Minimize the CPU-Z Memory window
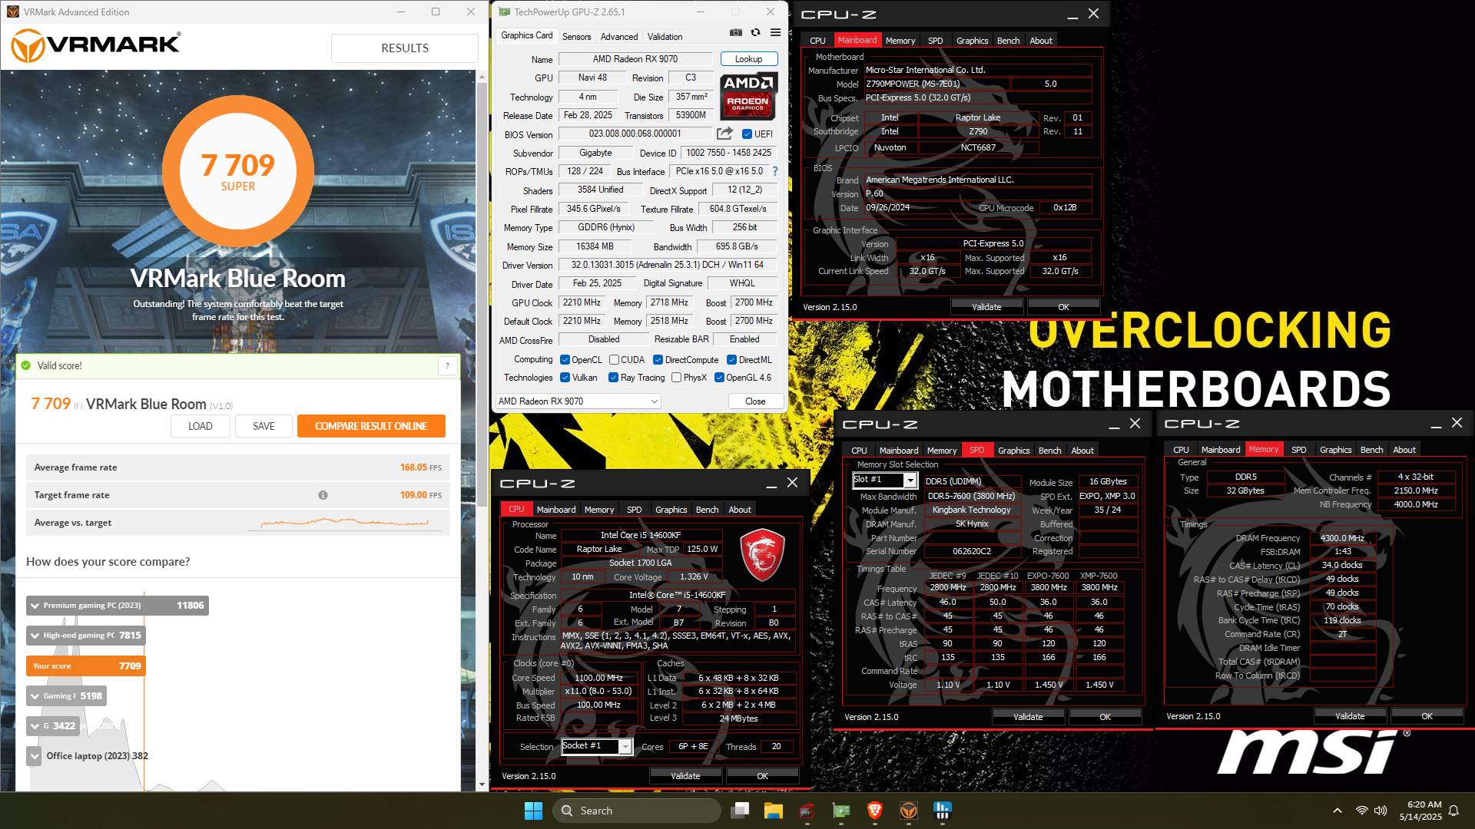 pyautogui.click(x=1436, y=423)
